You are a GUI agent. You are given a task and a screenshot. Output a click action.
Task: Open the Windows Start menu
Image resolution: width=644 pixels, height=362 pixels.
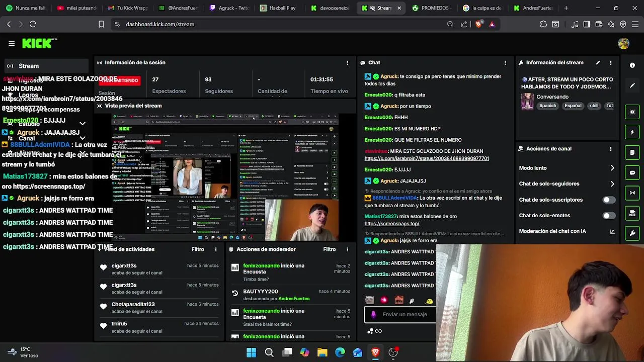pyautogui.click(x=251, y=352)
